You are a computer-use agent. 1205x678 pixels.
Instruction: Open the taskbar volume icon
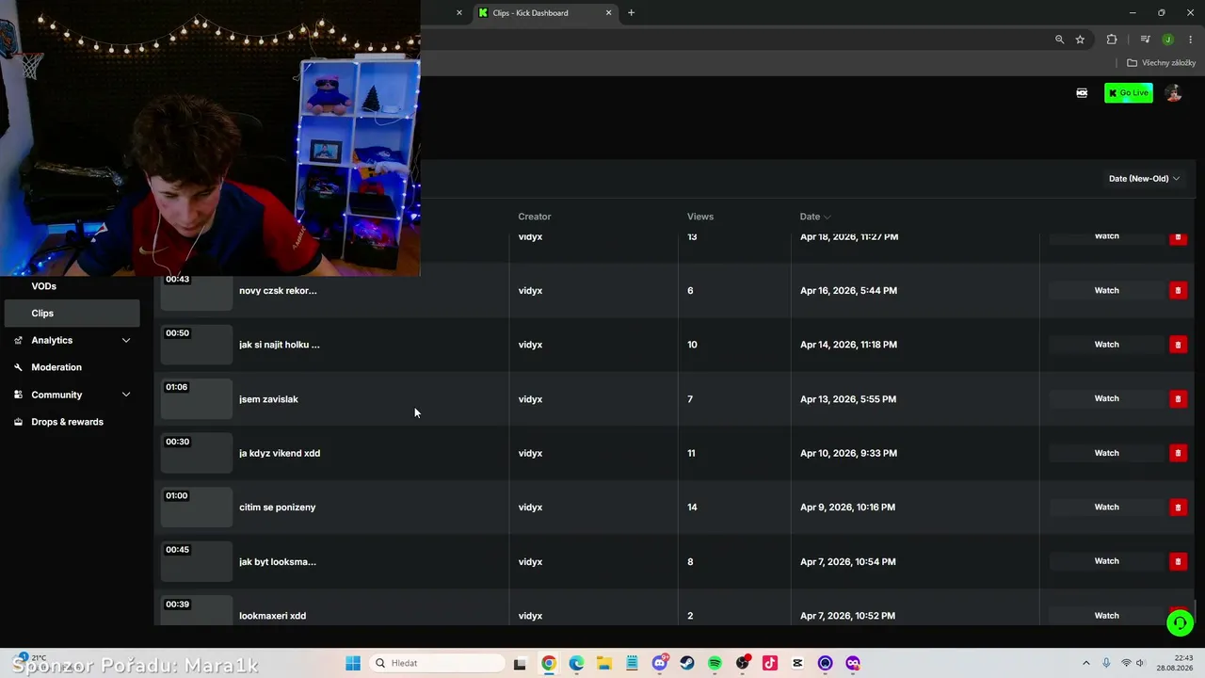click(1143, 663)
